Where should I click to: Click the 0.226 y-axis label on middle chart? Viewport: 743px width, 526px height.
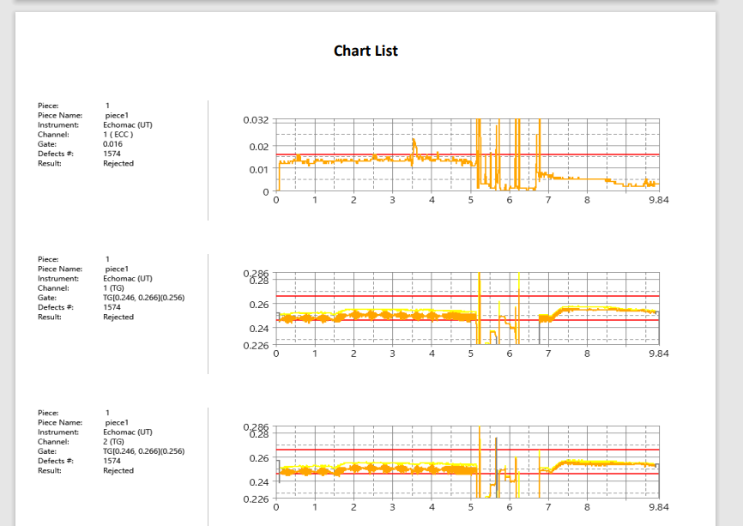[x=256, y=346]
